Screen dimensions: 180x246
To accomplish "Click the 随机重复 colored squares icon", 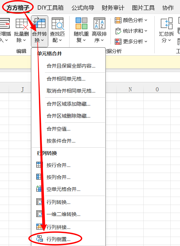I will pyautogui.click(x=81, y=23).
